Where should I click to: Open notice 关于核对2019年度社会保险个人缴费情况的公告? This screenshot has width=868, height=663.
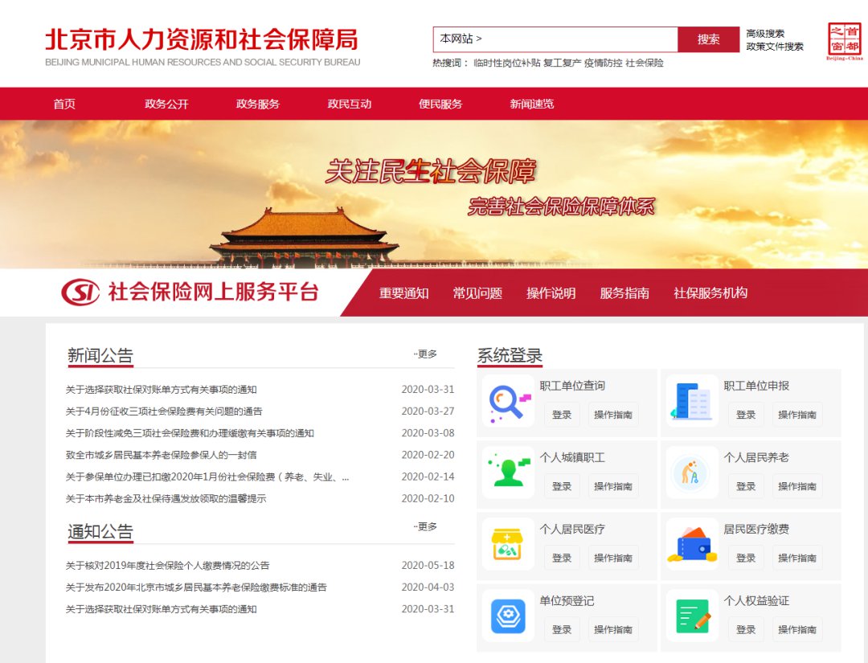[167, 566]
